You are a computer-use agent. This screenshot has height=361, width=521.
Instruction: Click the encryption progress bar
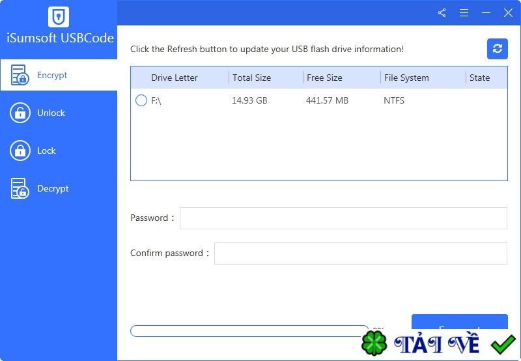coord(249,331)
